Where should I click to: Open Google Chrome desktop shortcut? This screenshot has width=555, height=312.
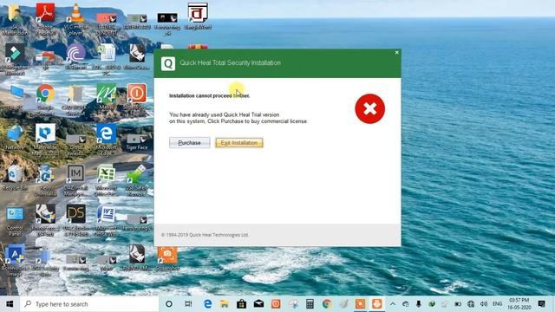tap(45, 100)
